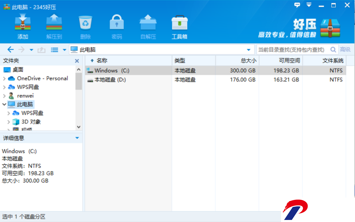Open the address bar dropdown arrow
Screen dimensions: 355x222
[249, 50]
